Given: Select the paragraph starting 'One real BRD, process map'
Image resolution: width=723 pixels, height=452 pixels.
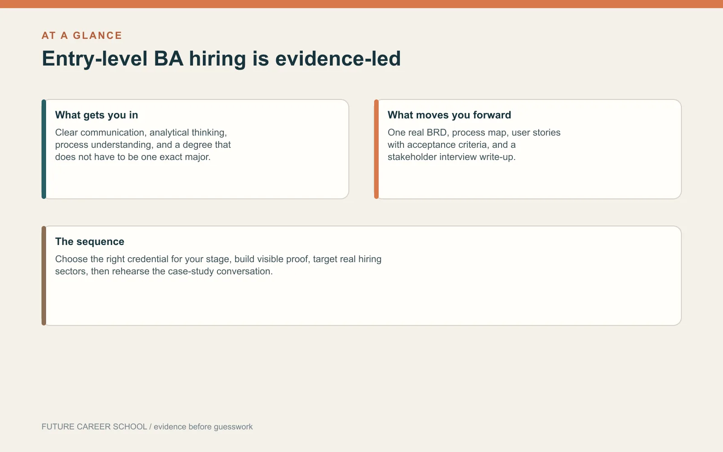Looking at the screenshot, I should (474, 145).
